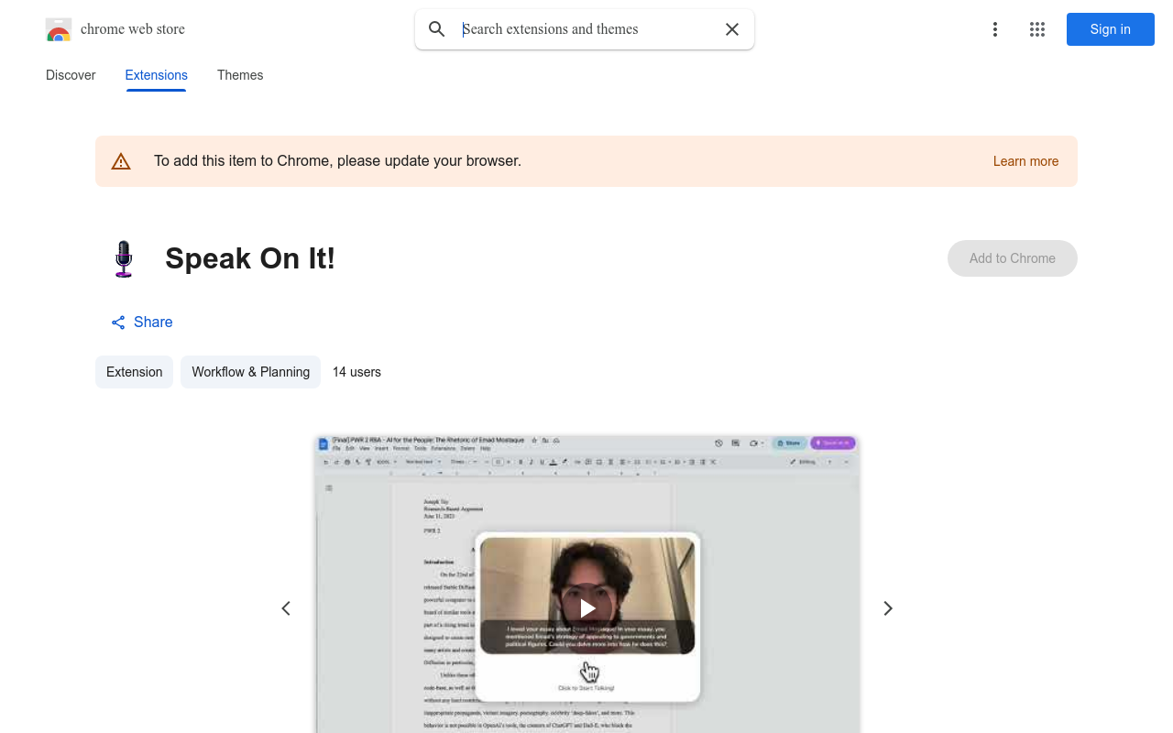1173x733 pixels.
Task: Go to the previous screenshot with the left arrow
Action: click(x=286, y=608)
